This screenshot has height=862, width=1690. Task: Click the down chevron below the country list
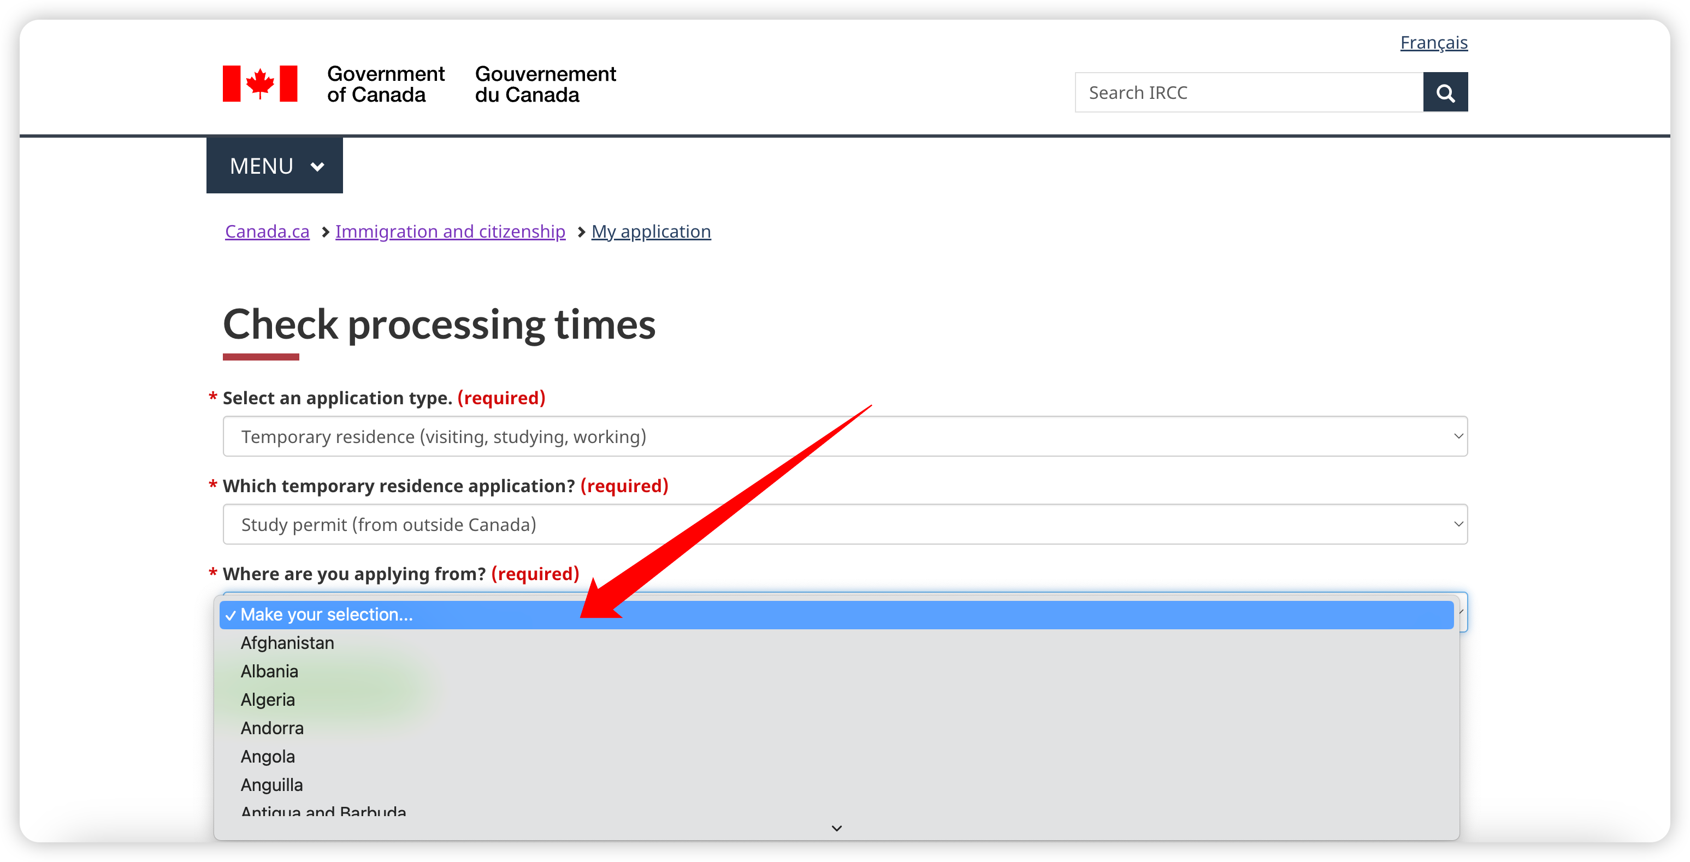pyautogui.click(x=836, y=829)
